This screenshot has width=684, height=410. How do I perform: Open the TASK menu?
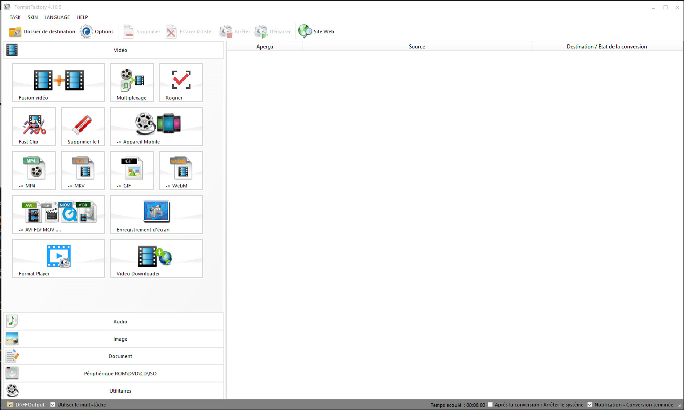pos(15,17)
